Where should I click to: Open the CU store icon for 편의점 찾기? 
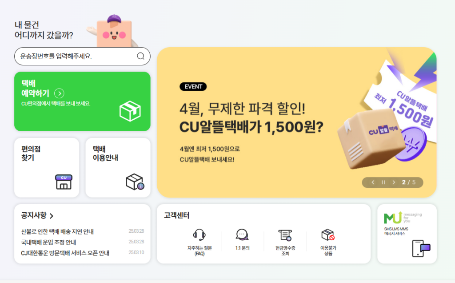(64, 182)
